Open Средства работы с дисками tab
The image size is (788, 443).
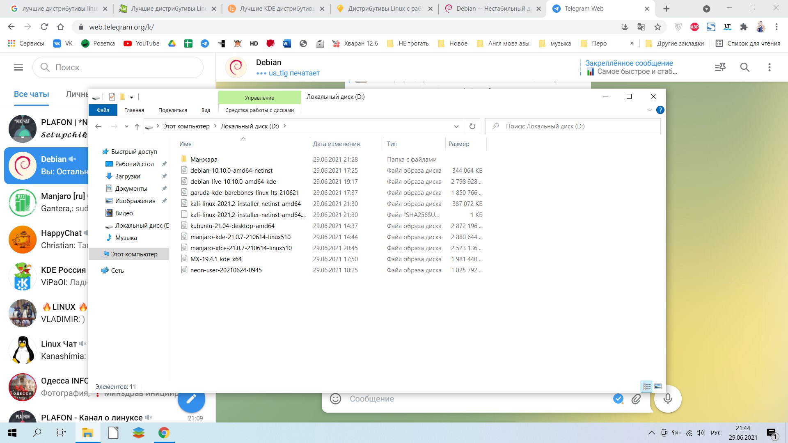click(259, 110)
